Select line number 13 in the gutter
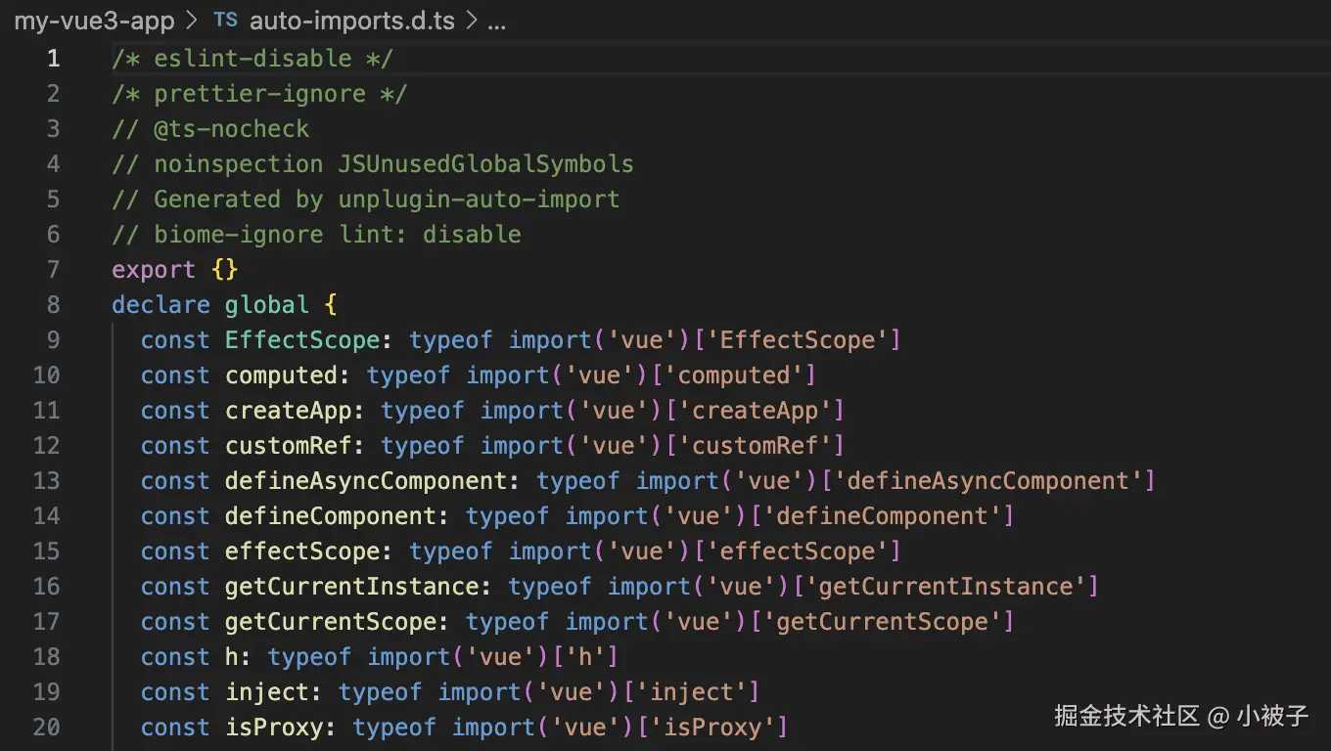The height and width of the screenshot is (751, 1331). point(46,481)
